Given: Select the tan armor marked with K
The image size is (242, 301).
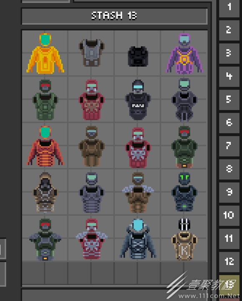Looking at the screenshot, I should pos(184,239).
